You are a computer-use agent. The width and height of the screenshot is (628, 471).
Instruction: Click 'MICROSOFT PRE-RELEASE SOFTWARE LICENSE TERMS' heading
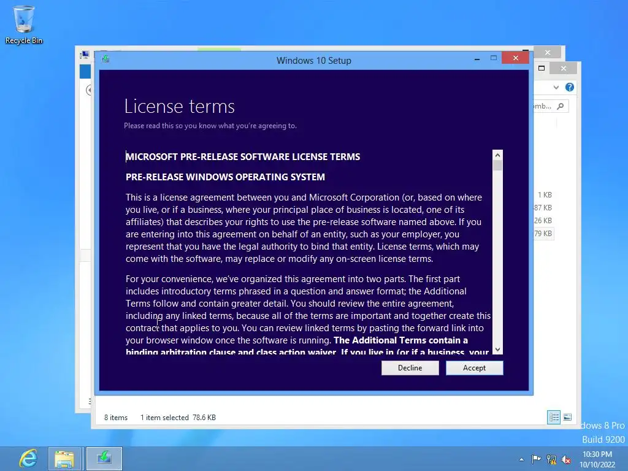[x=243, y=156]
